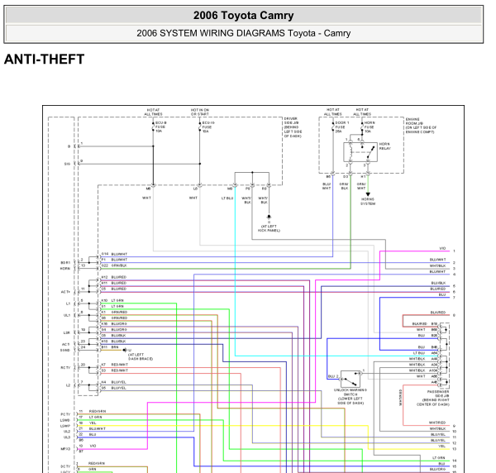
Task: Click the 'K7 RED/WHT' wire label
Action: pos(115,365)
